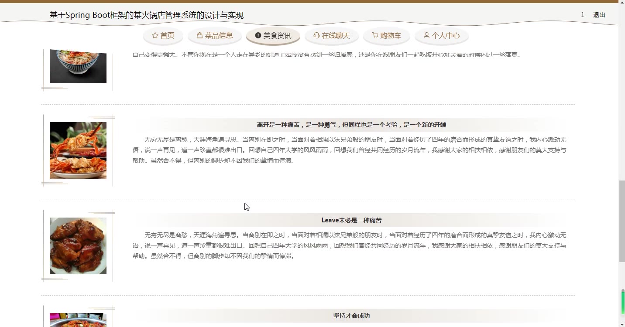The height and width of the screenshot is (327, 625).
Task: Go to 个人中心
Action: (442, 36)
